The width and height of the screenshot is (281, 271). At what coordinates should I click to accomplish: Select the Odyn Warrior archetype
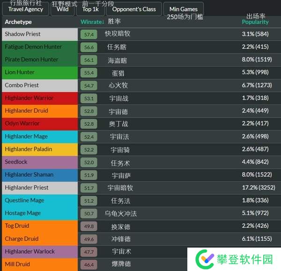pos(40,124)
